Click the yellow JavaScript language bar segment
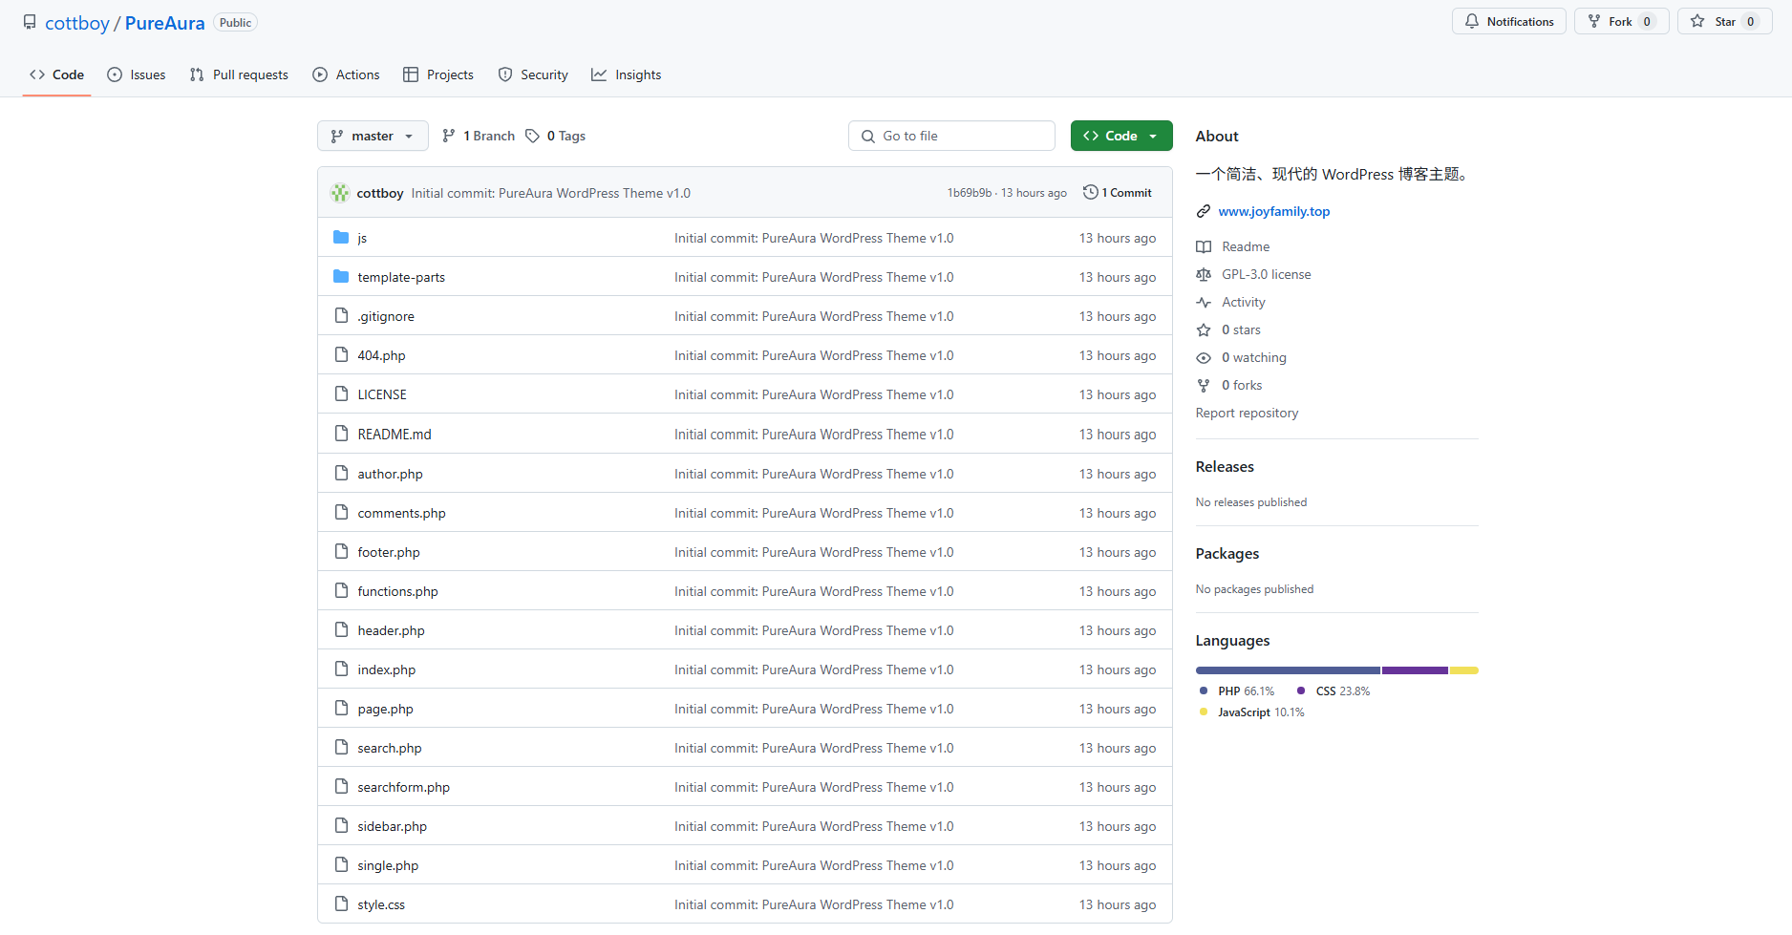Screen dimensions: 1792x935 1464,670
